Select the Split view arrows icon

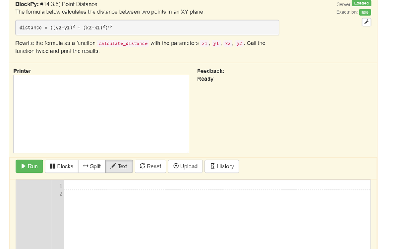86,166
